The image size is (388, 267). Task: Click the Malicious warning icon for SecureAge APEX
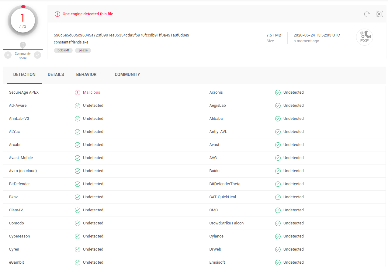coord(78,92)
